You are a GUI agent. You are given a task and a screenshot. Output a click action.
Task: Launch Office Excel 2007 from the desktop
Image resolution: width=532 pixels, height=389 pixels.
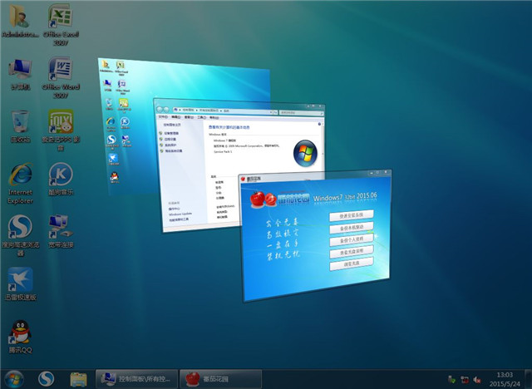coord(59,20)
